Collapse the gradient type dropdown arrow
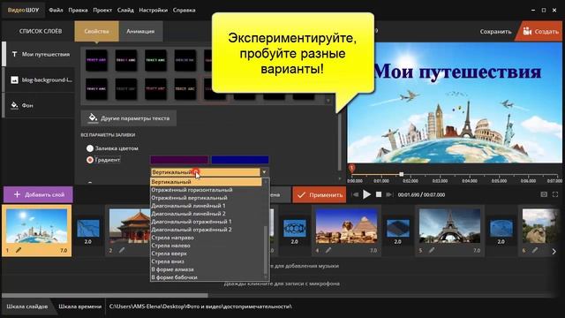Image resolution: width=565 pixels, height=318 pixels. [265, 172]
